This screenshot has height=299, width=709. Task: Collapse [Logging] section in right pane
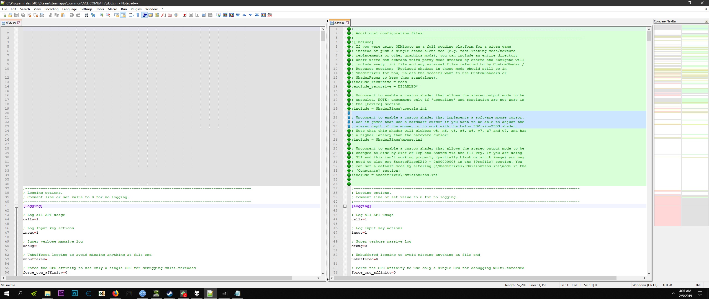pos(345,206)
